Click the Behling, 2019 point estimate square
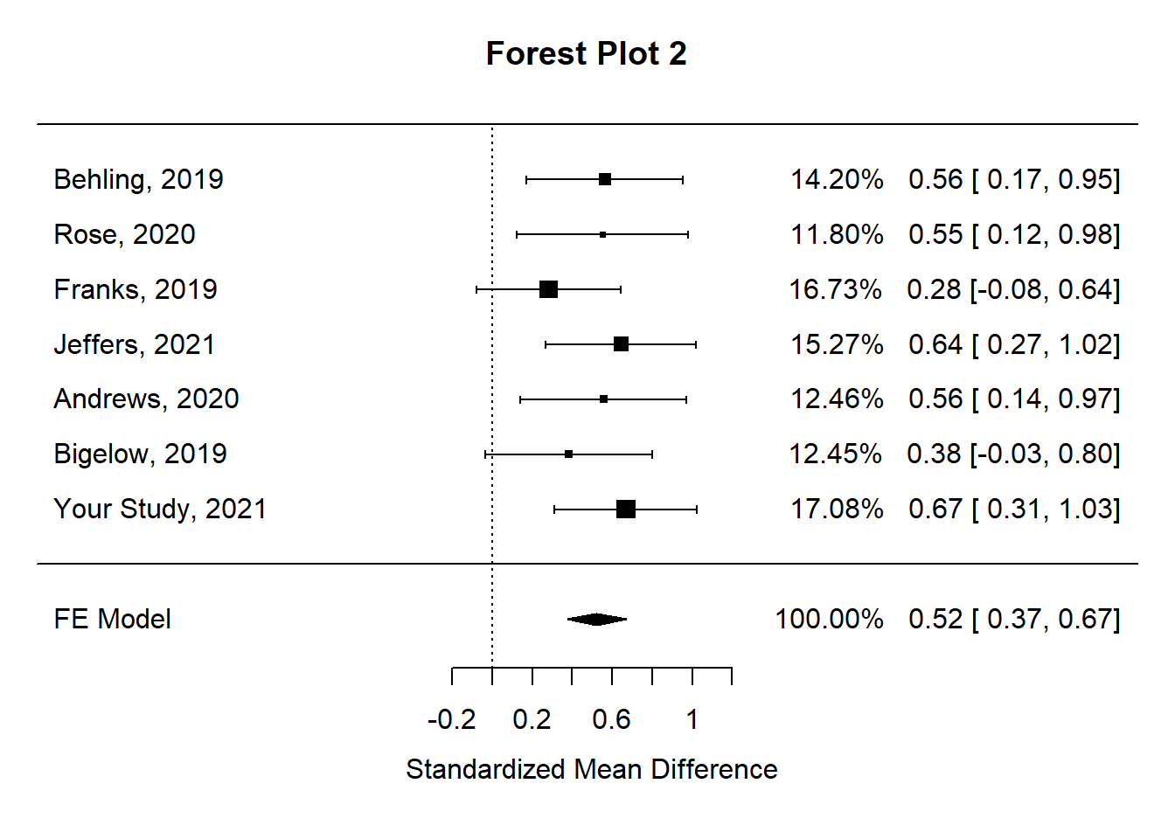Image resolution: width=1175 pixels, height=839 pixels. point(605,180)
